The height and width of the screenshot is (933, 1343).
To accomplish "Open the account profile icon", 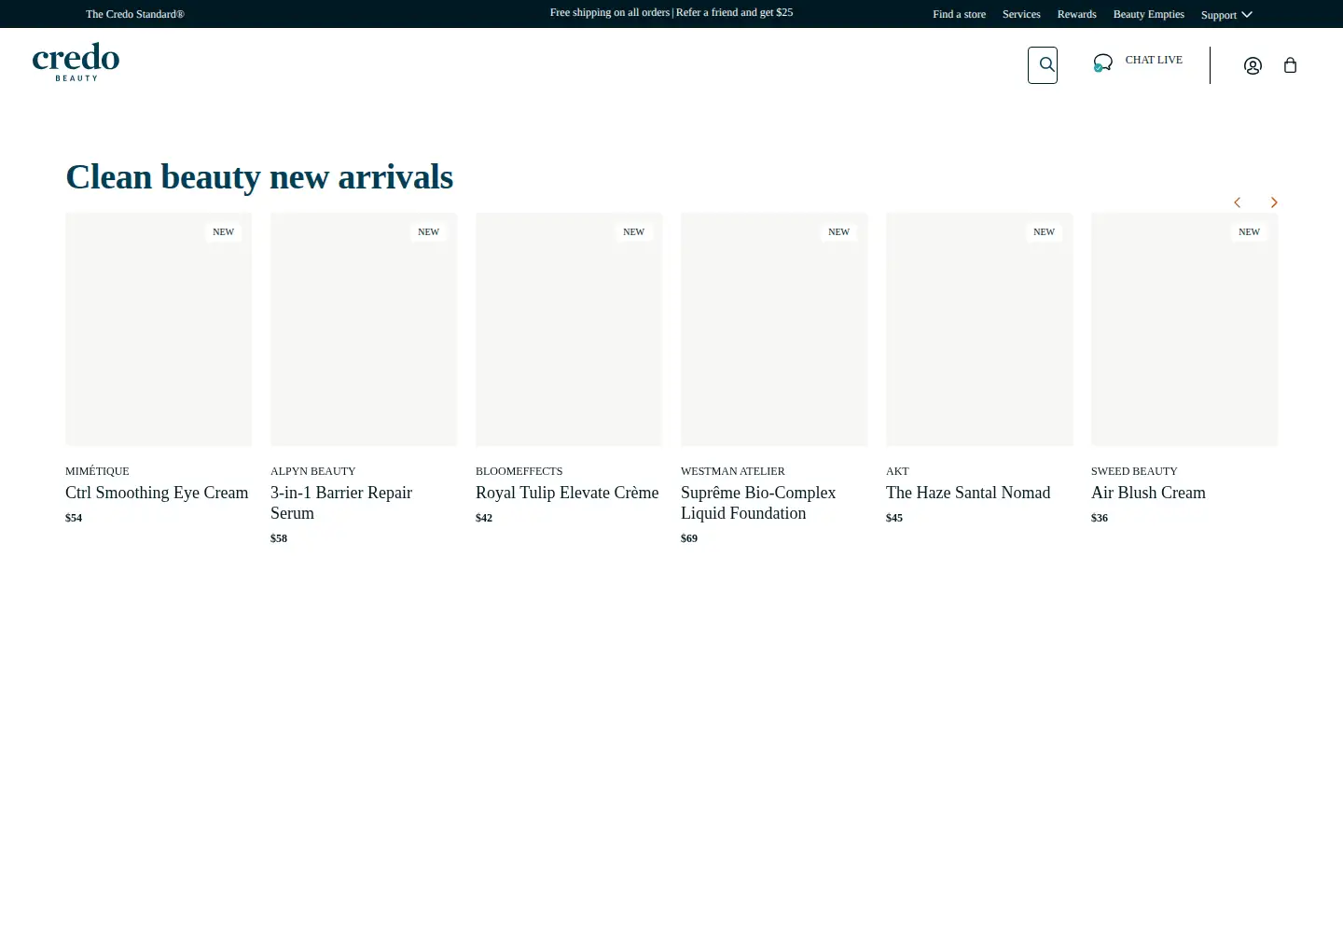I will point(1253,65).
